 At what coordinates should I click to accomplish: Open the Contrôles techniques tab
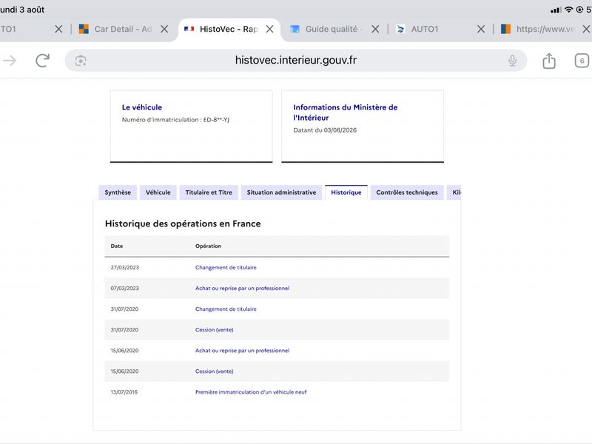[x=407, y=192]
